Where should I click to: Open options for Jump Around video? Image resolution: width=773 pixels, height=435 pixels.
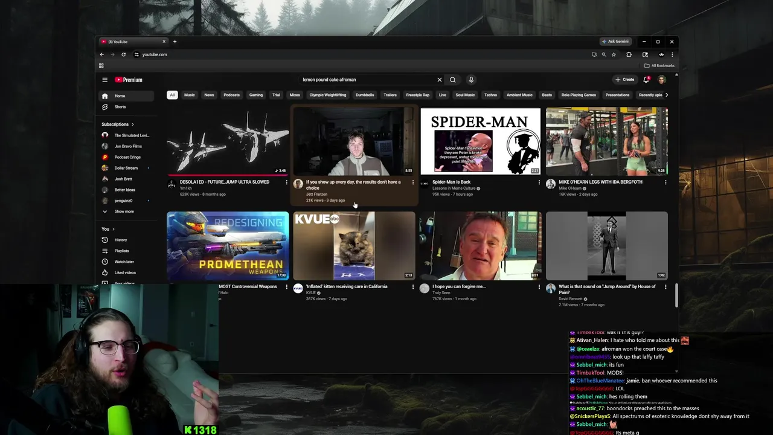pos(666,287)
